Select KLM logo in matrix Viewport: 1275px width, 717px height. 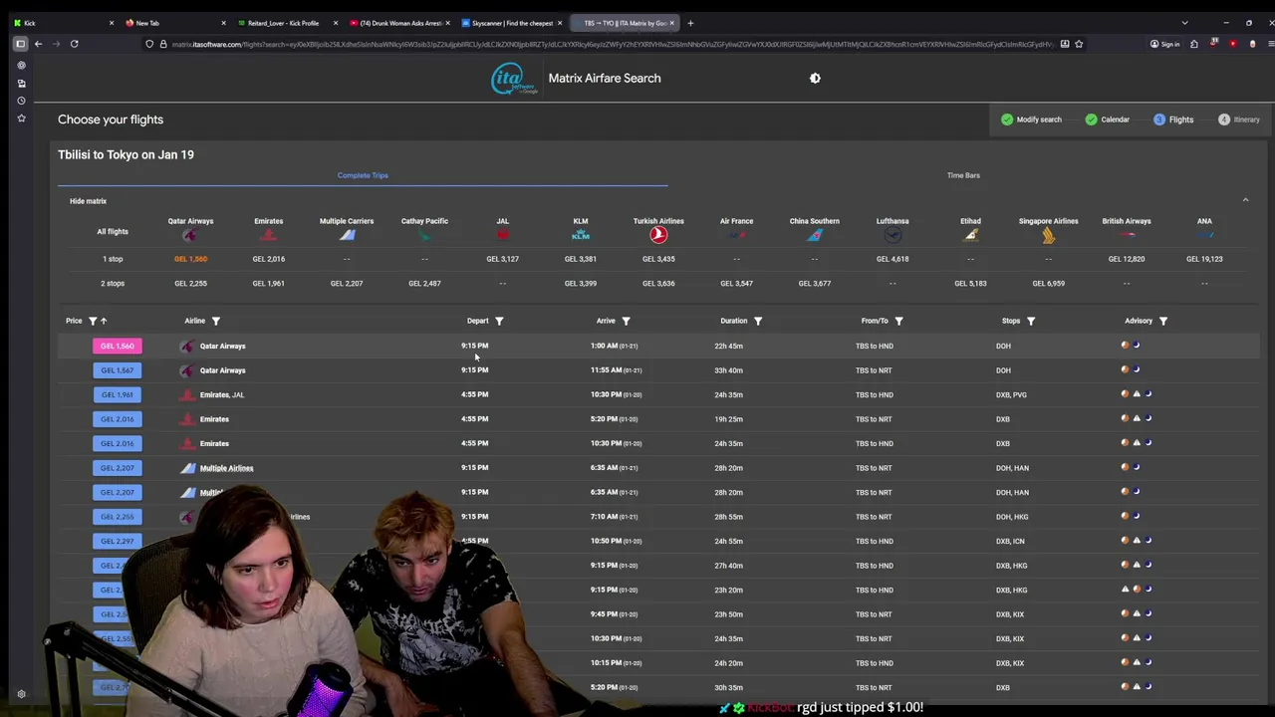[x=581, y=235]
